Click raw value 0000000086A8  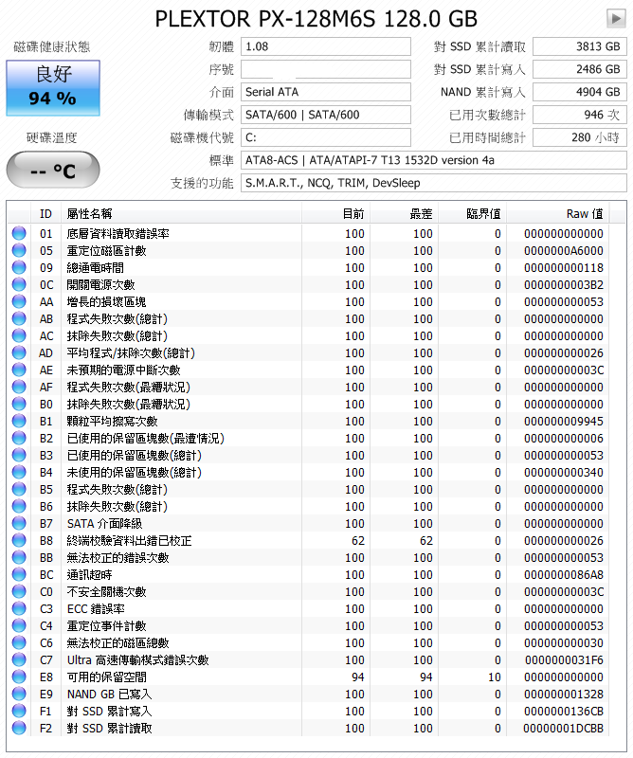tap(564, 574)
